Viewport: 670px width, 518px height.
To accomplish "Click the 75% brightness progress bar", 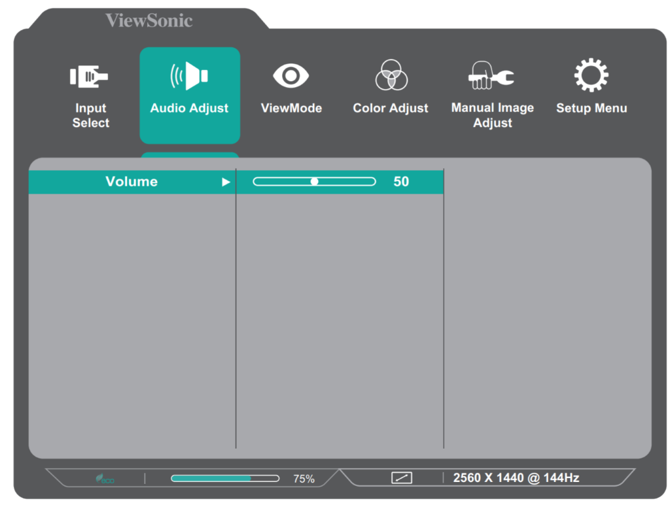I will point(224,478).
